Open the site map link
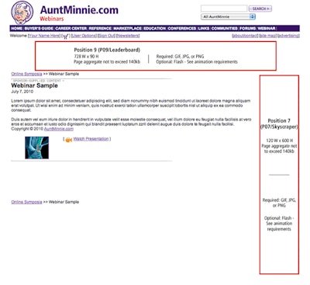 pyautogui.click(x=268, y=36)
